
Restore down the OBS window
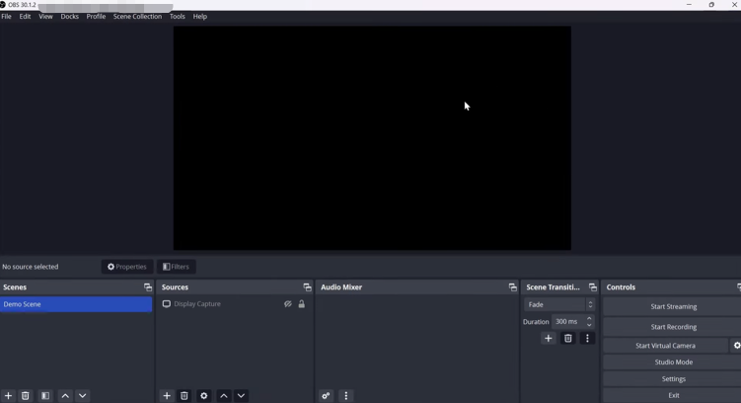(711, 5)
